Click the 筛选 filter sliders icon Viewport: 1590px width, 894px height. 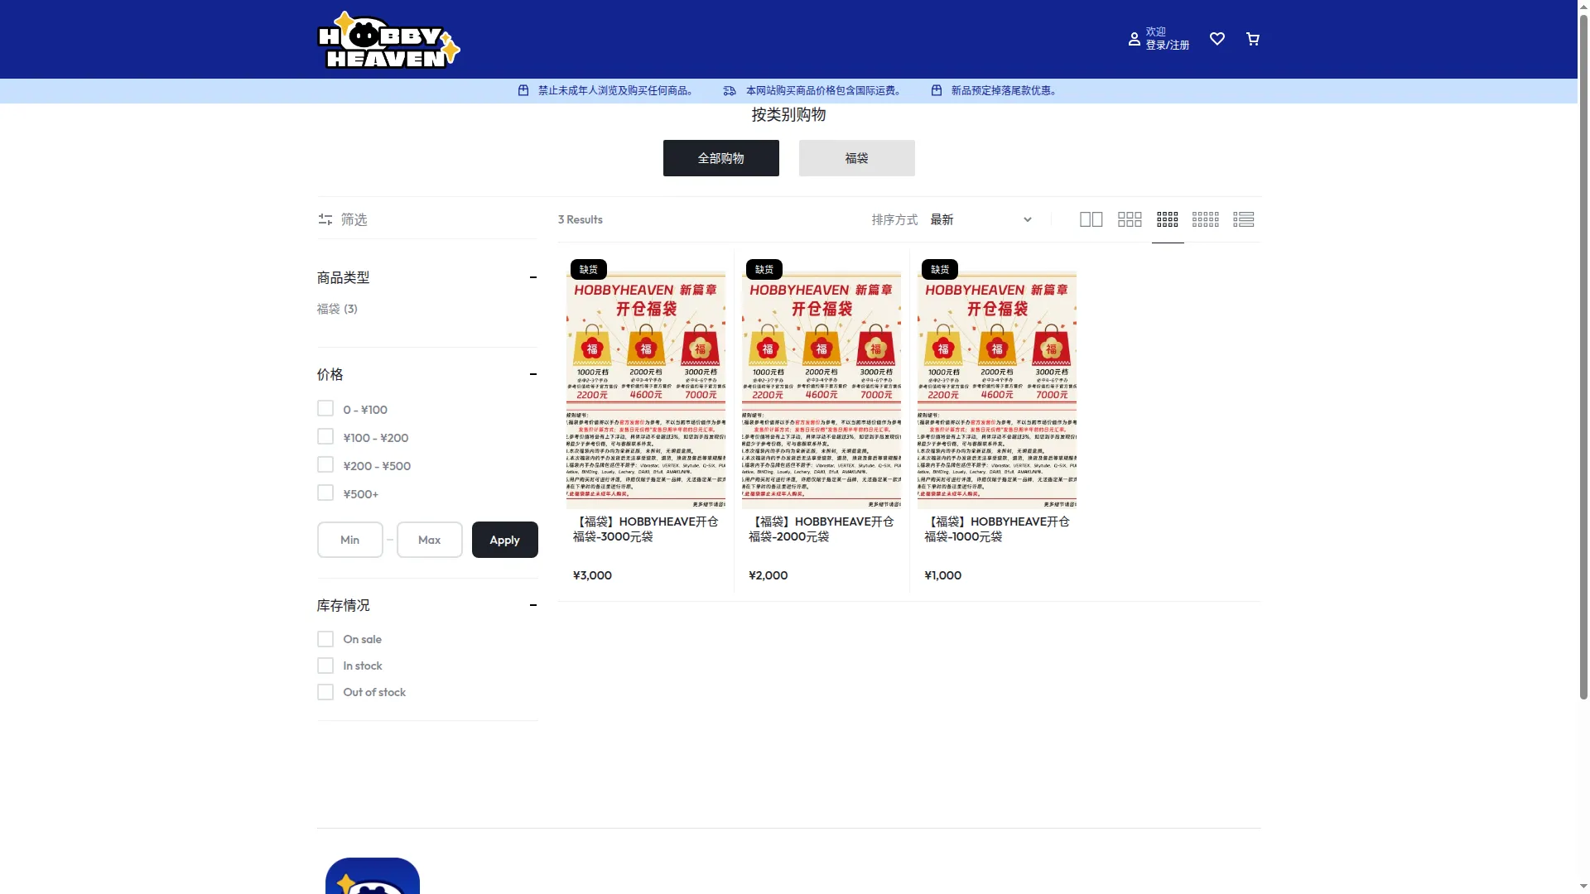[x=325, y=219]
